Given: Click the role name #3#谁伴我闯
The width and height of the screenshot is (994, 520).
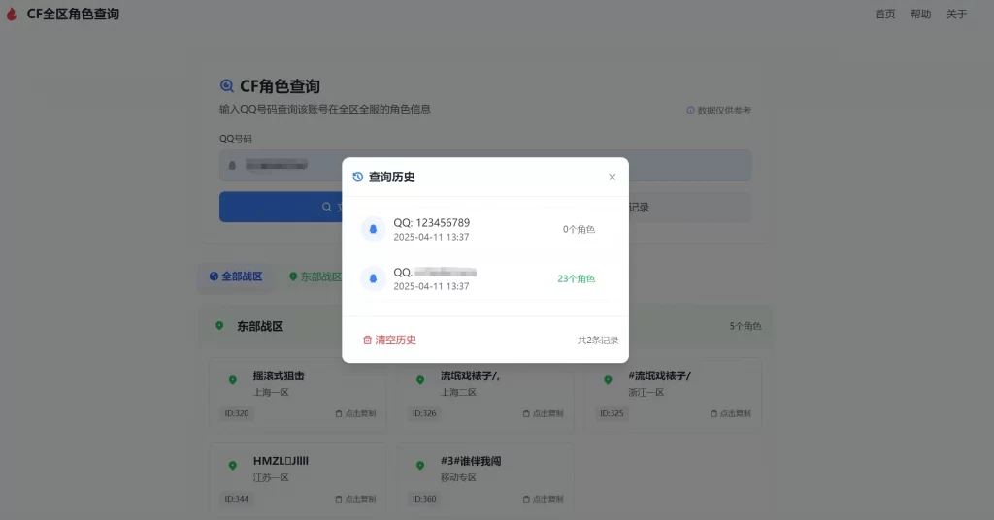Looking at the screenshot, I should 471,461.
